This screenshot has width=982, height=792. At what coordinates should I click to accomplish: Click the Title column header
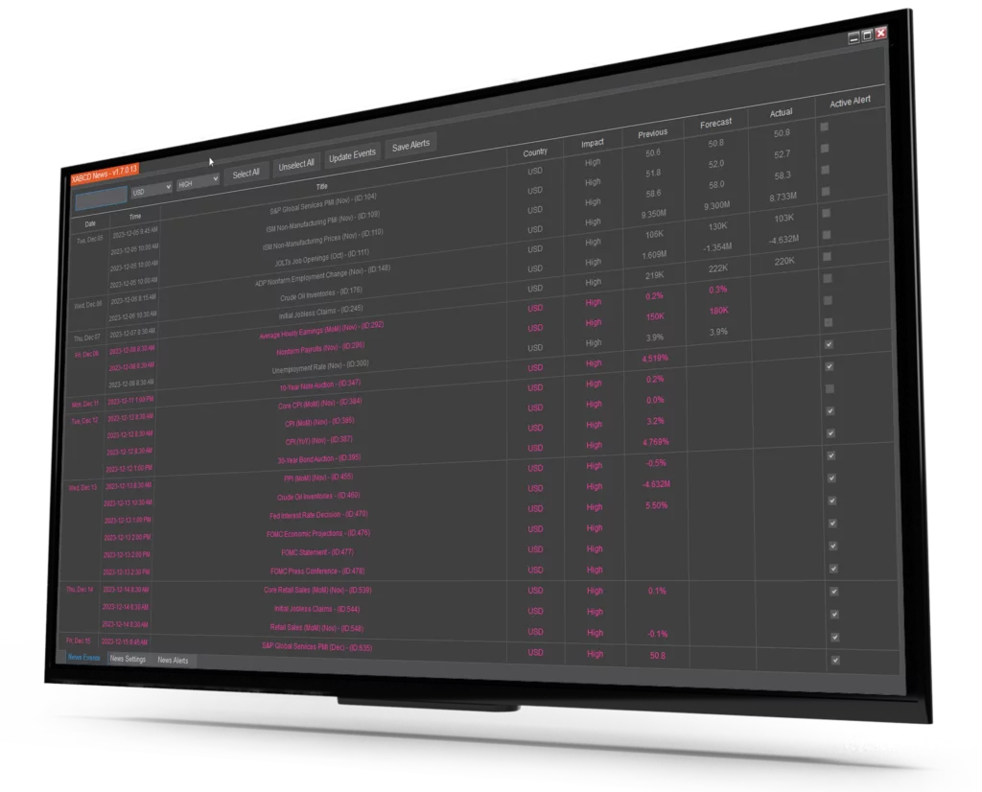click(x=322, y=186)
